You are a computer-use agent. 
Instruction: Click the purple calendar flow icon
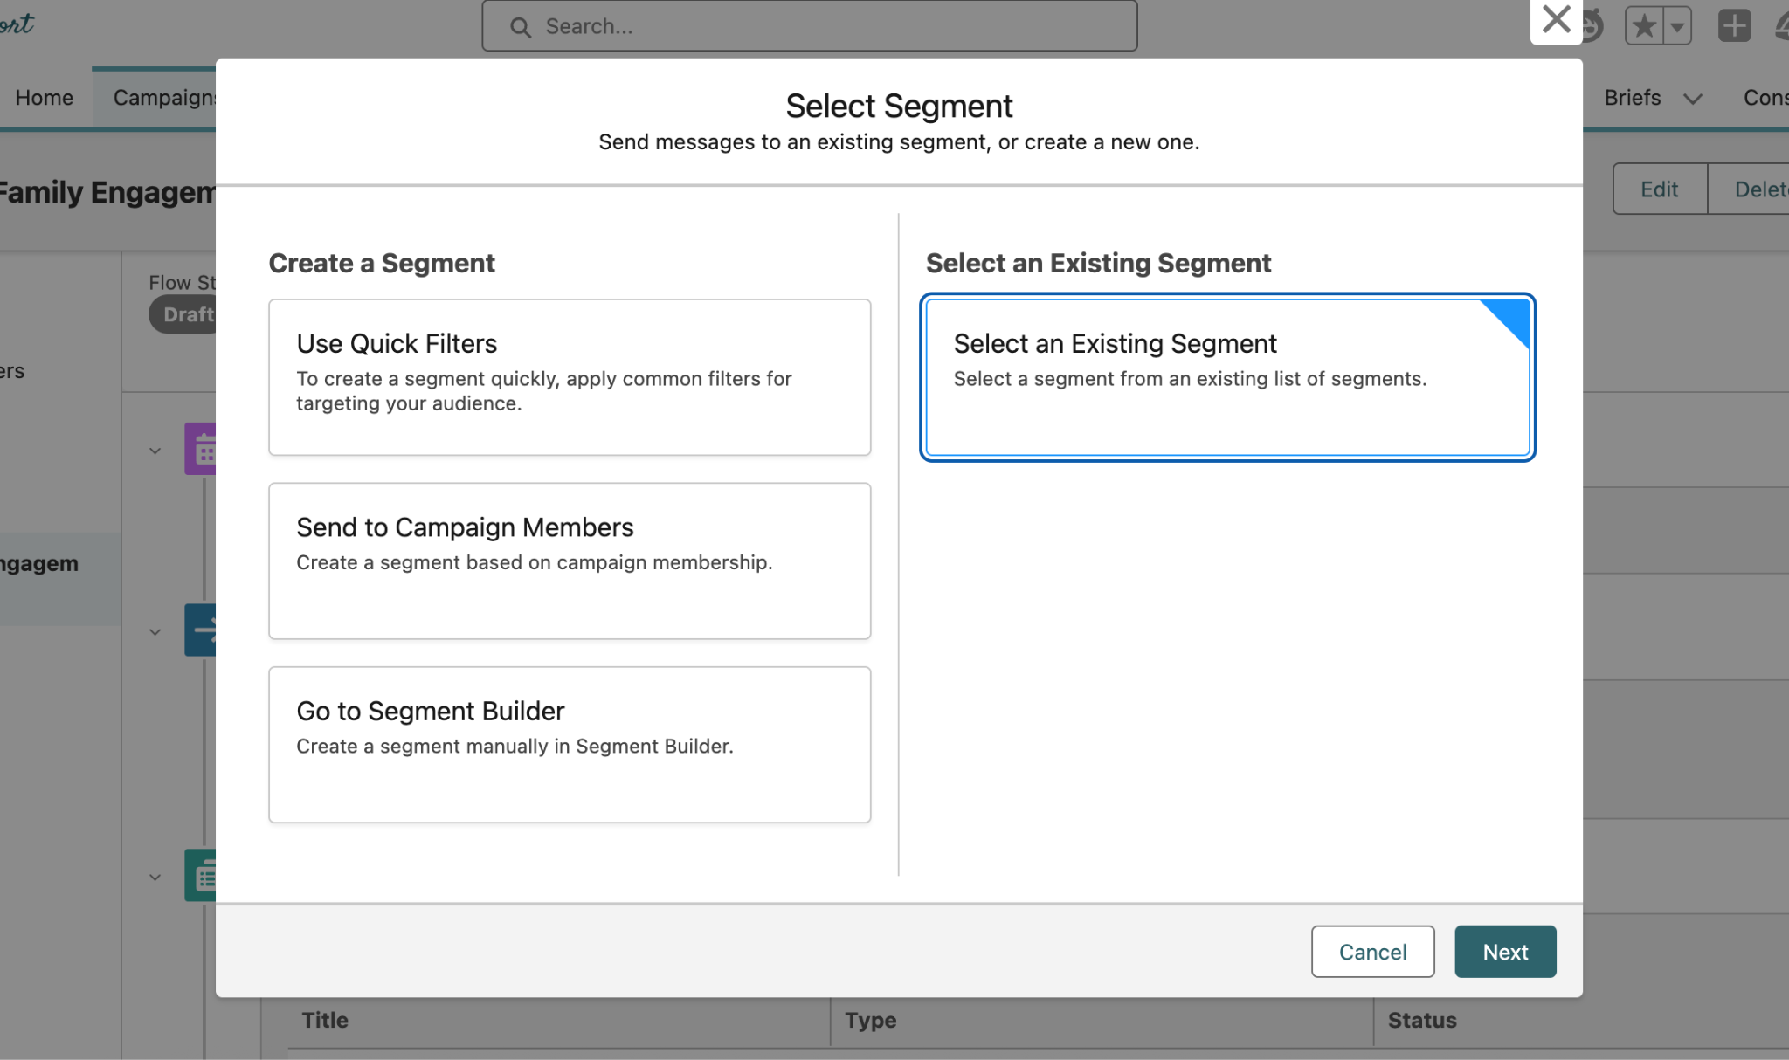pos(201,449)
